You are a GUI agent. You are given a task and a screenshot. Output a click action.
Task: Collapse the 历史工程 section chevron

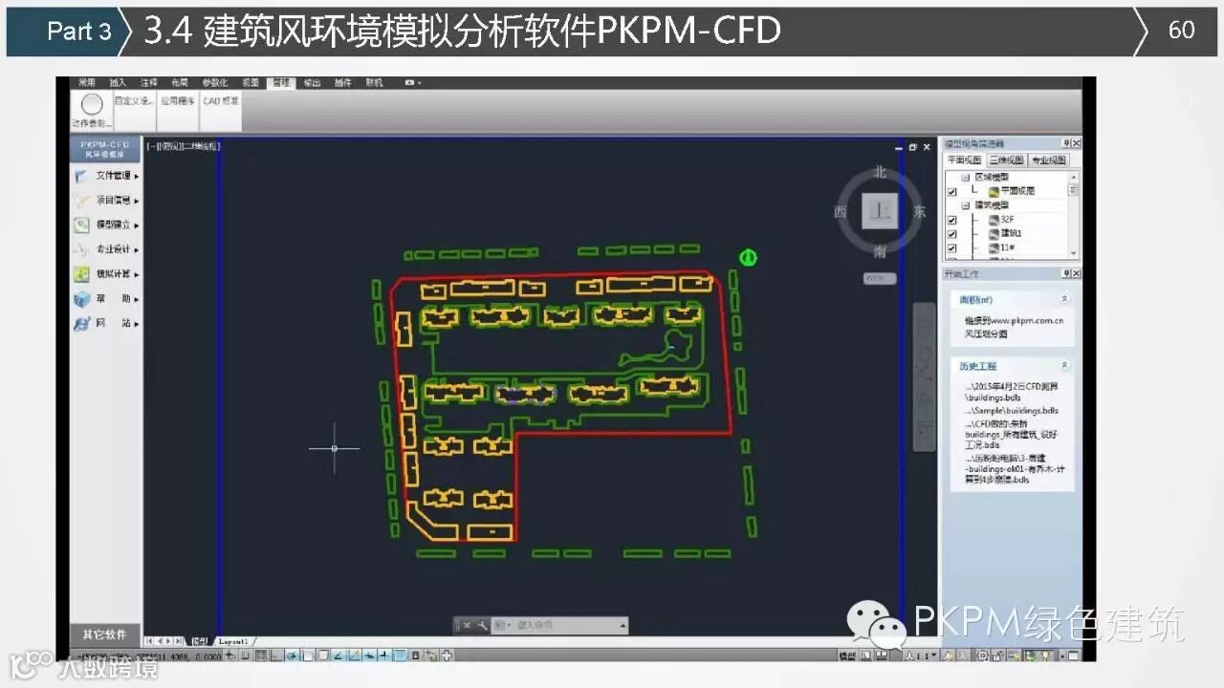1064,366
